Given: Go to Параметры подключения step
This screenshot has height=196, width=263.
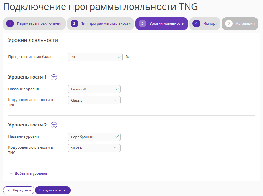Looking at the screenshot, I should click(34, 23).
